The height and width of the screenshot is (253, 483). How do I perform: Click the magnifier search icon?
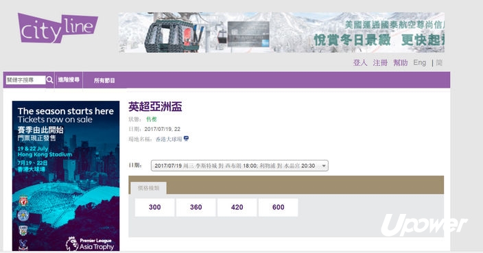point(49,80)
